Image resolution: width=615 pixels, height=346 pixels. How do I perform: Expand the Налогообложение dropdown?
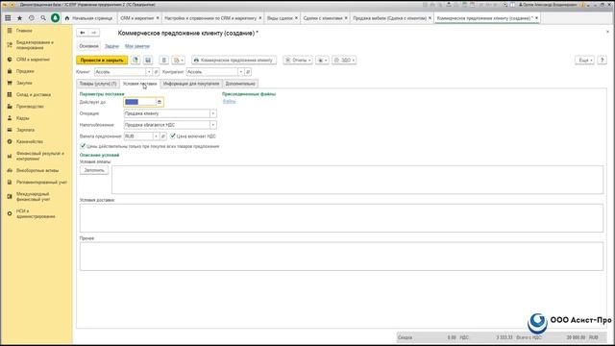tap(213, 125)
